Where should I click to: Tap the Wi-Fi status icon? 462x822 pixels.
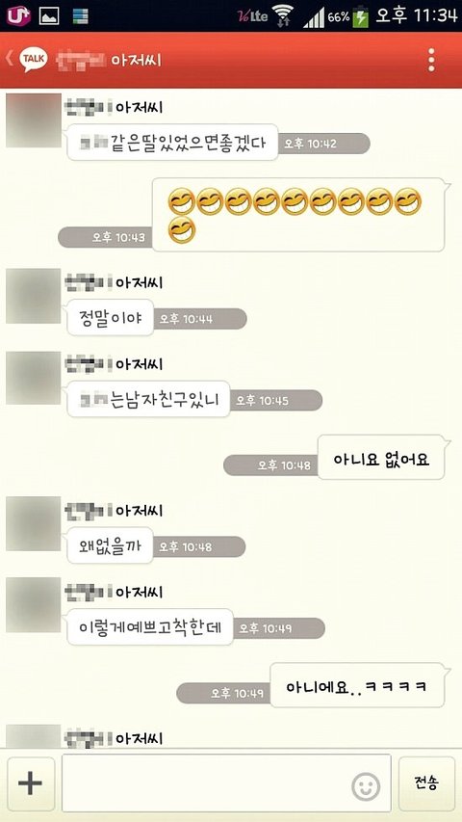click(x=283, y=15)
